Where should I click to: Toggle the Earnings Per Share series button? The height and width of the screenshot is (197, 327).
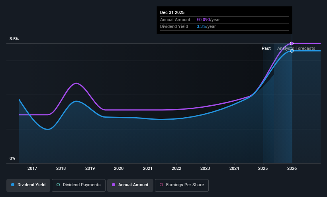tap(182, 185)
